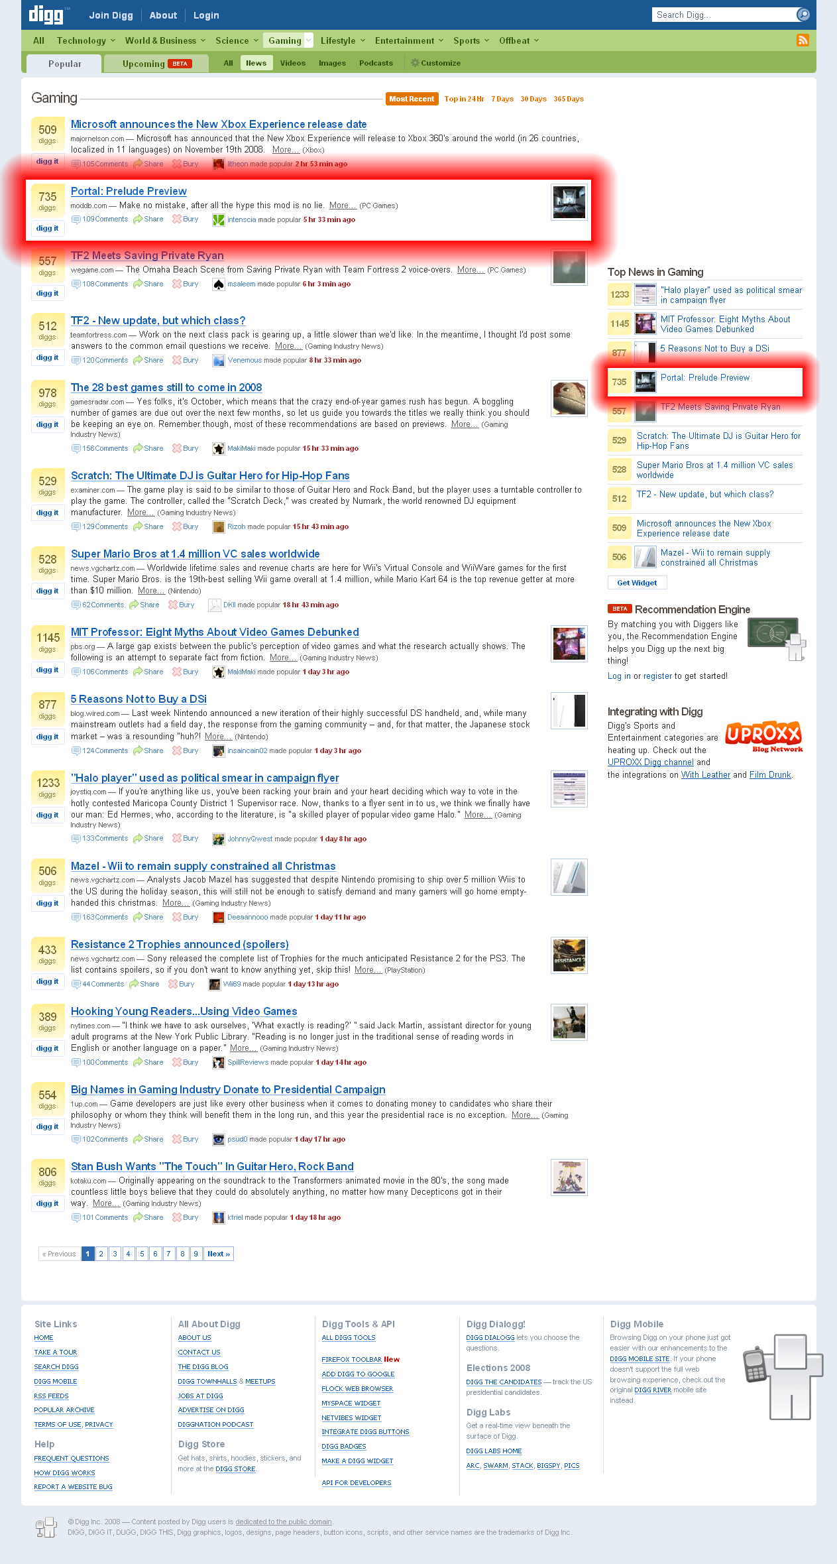Click the Customize gear icon

tap(415, 63)
